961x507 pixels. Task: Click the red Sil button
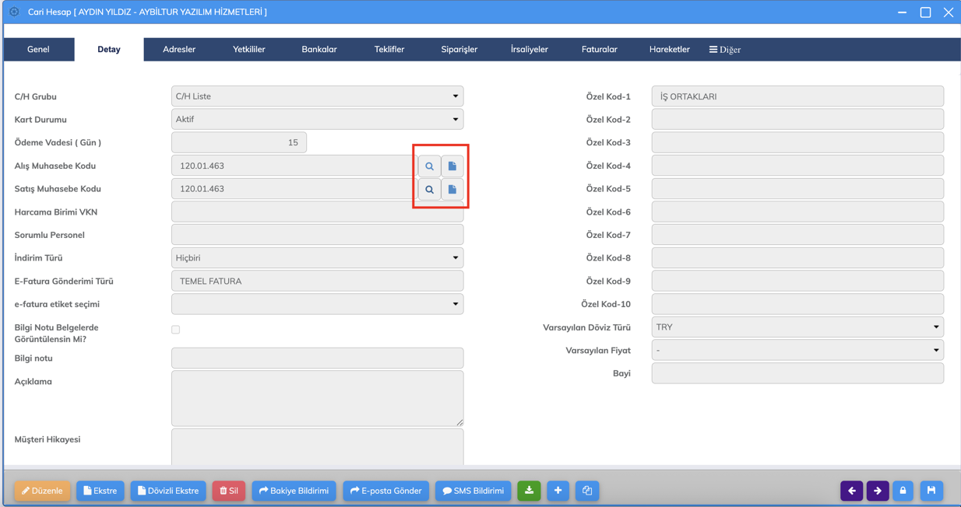(229, 491)
